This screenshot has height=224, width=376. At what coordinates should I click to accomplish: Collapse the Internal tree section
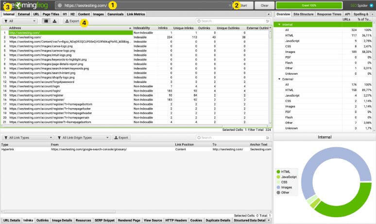[x=279, y=24]
